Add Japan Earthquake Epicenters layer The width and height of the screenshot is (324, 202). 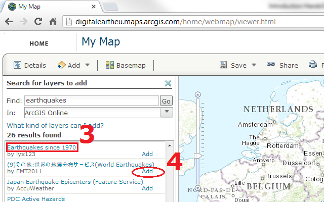[x=147, y=188]
